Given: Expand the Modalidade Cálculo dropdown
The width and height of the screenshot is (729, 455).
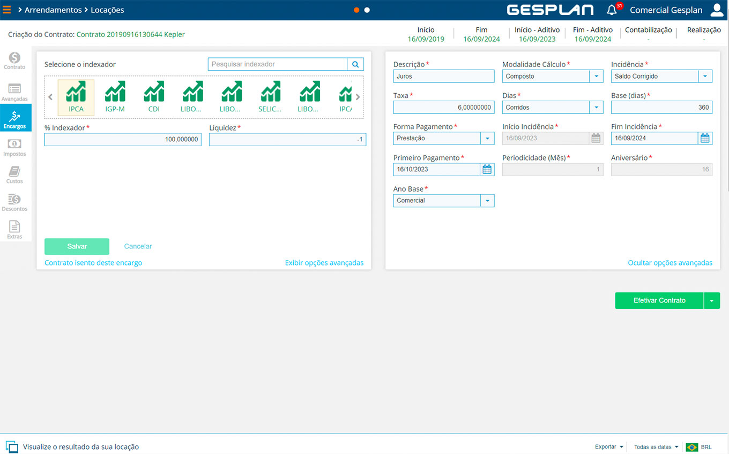Looking at the screenshot, I should tap(596, 77).
